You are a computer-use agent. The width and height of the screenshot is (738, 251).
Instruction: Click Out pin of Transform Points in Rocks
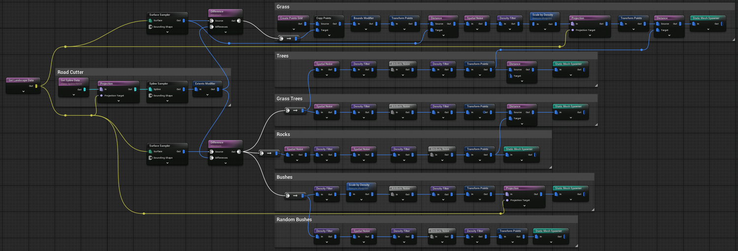(x=491, y=155)
